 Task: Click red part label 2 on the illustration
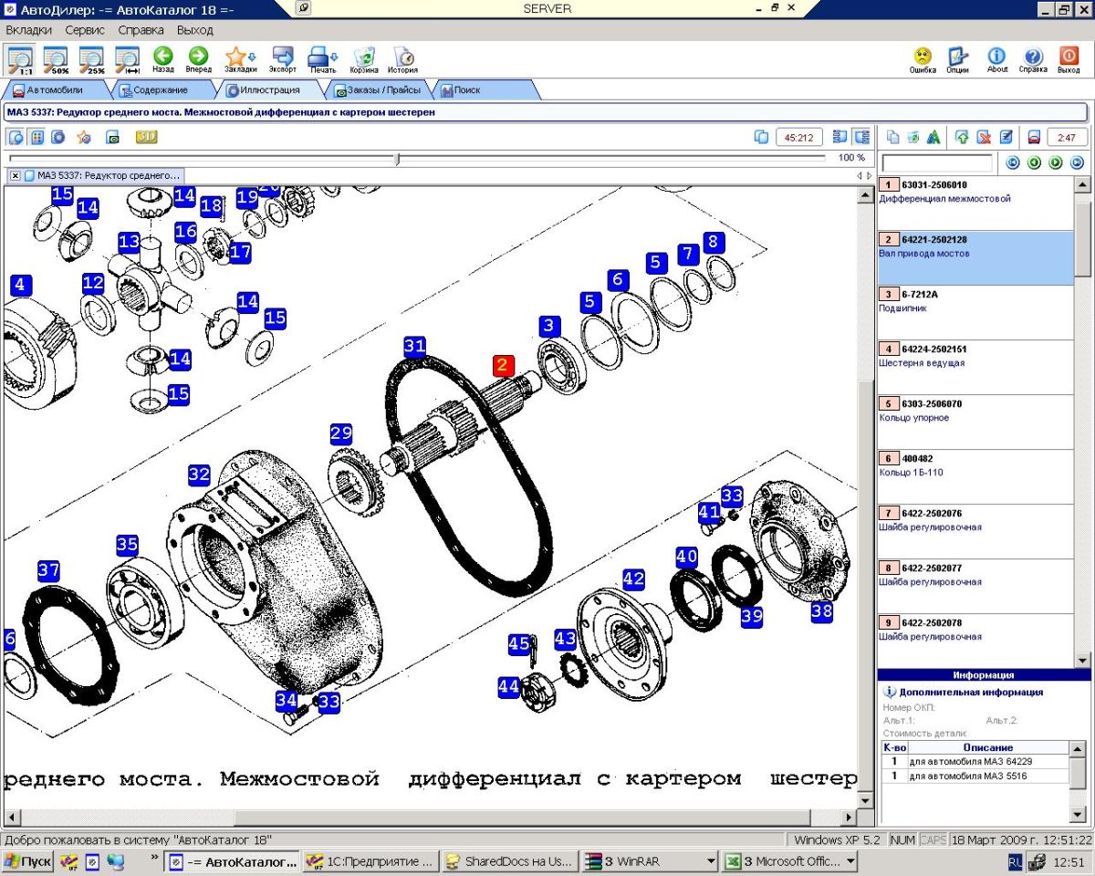[x=504, y=366]
